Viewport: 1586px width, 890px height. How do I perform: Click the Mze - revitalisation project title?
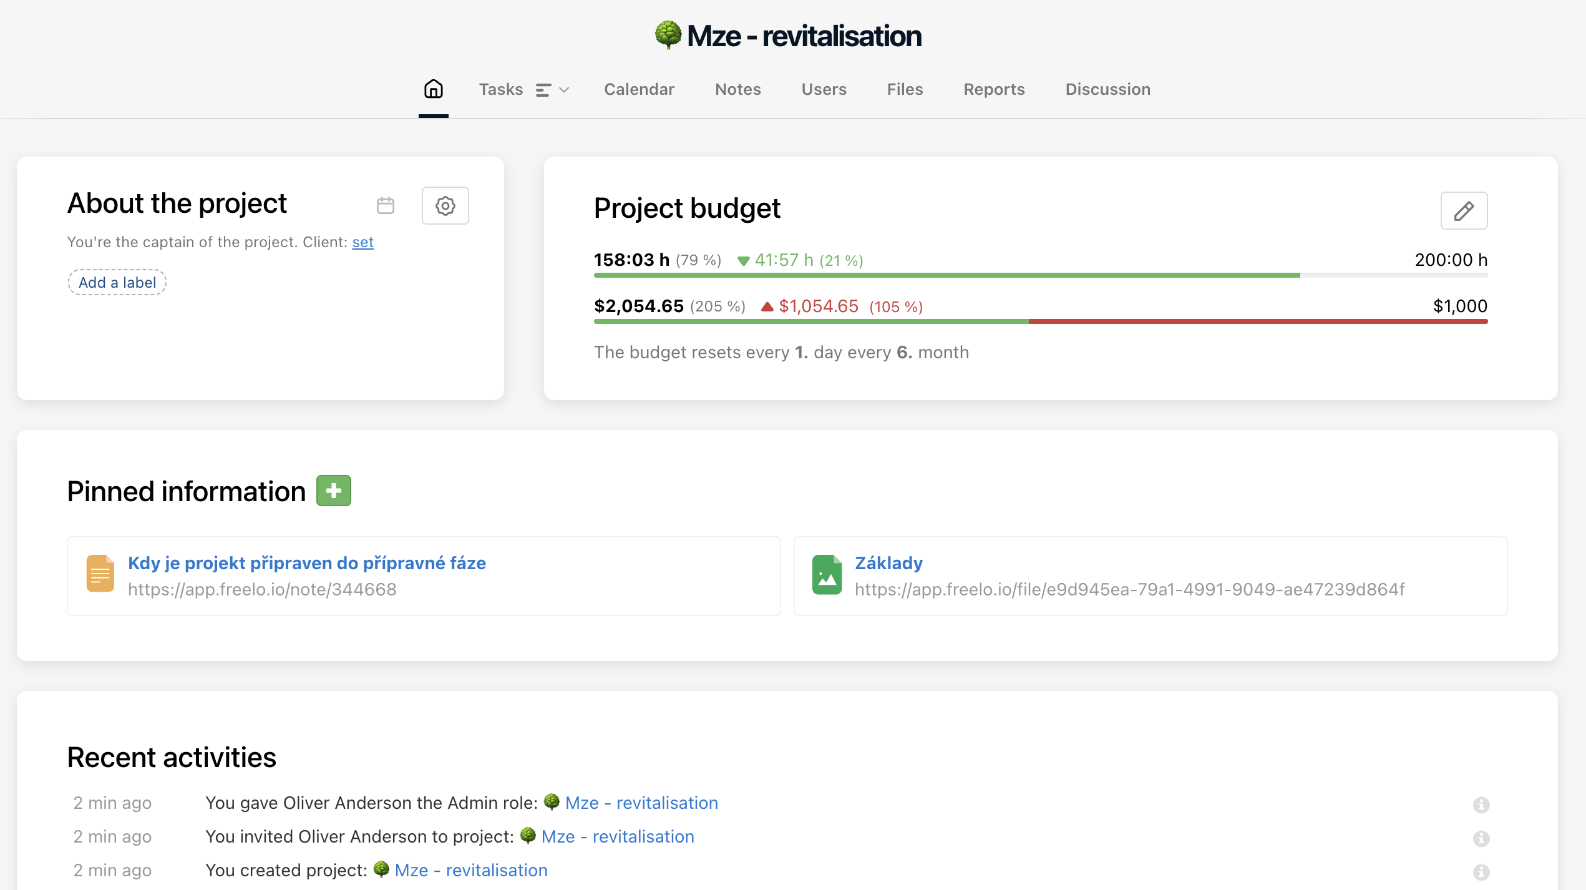[804, 36]
